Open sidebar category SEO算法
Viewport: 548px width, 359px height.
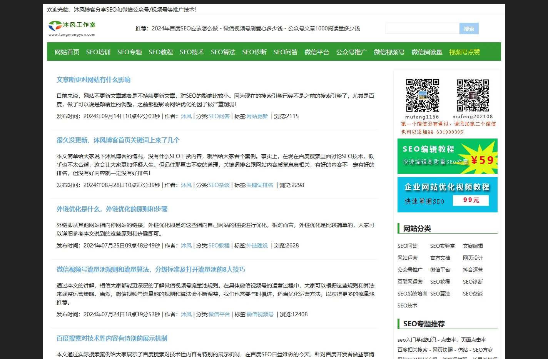440,294
